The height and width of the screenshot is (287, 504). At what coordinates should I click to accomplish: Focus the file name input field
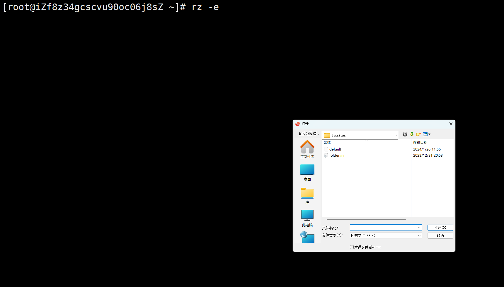pos(383,228)
